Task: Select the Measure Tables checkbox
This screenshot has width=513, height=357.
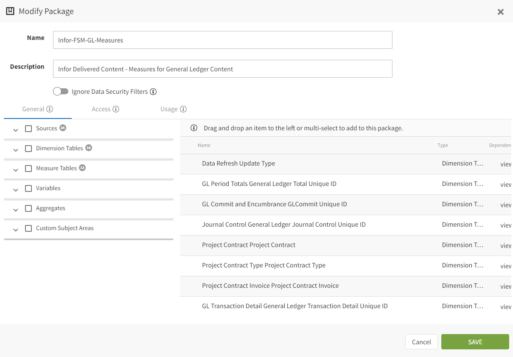Action: coord(28,168)
